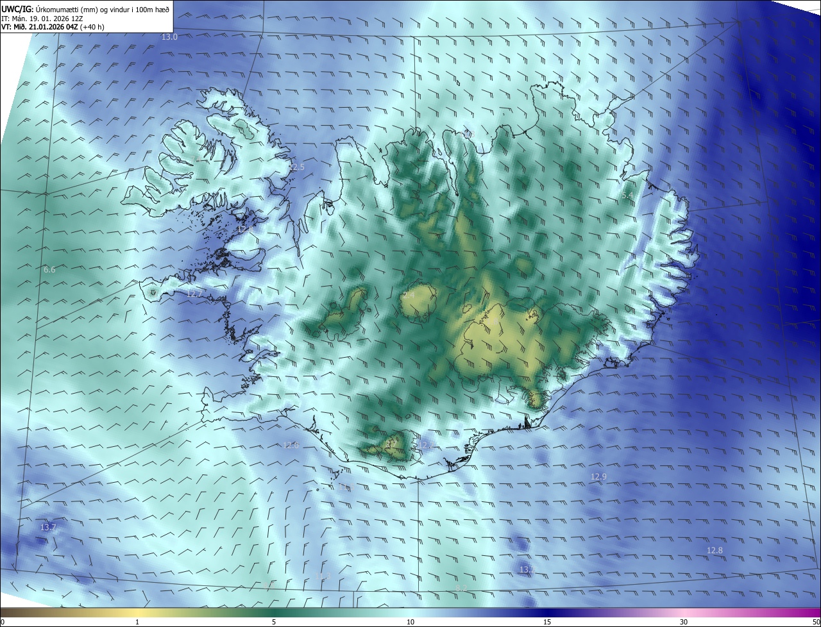Click the colorbar tick label '50'
This screenshot has height=627, width=821.
(816, 622)
